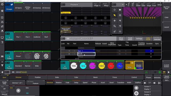171x96 pixels.
Task: Toggle Show Steps in Sequence window
Action: coord(121,39)
